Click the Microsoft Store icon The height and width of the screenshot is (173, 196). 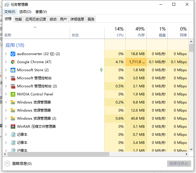coord(13,70)
